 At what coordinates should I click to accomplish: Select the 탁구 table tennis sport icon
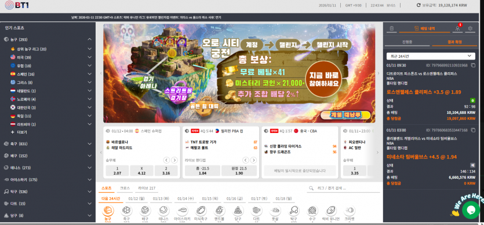[x=293, y=211]
